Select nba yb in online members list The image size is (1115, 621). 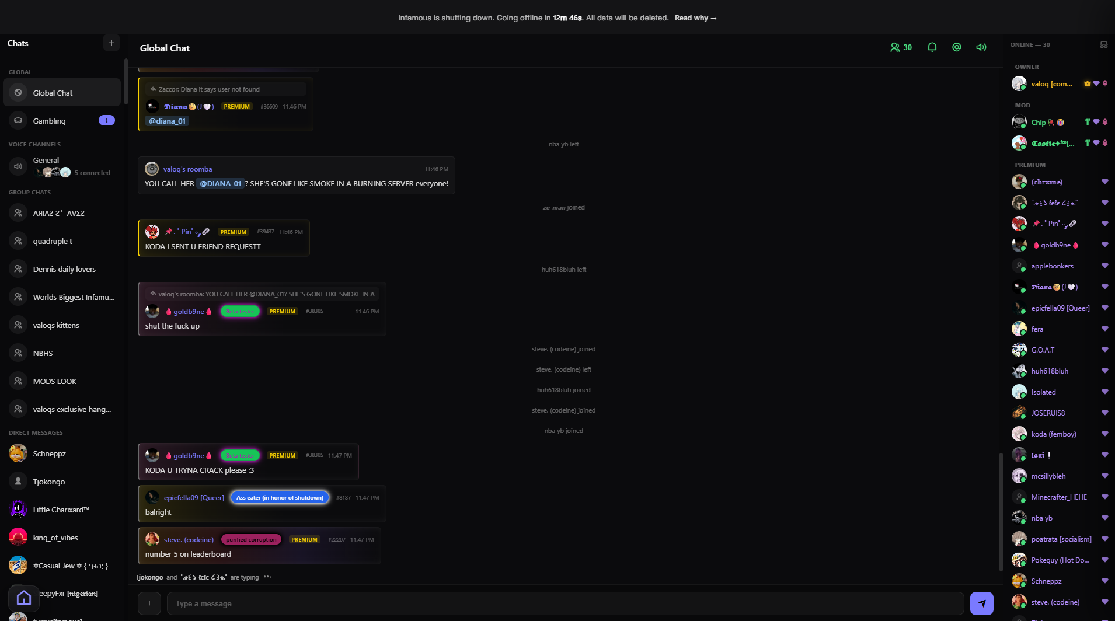(1060, 518)
